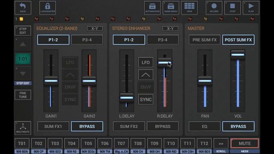The height and width of the screenshot is (154, 274).
Task: Select track T01 909 BD6
Action: pos(22,144)
